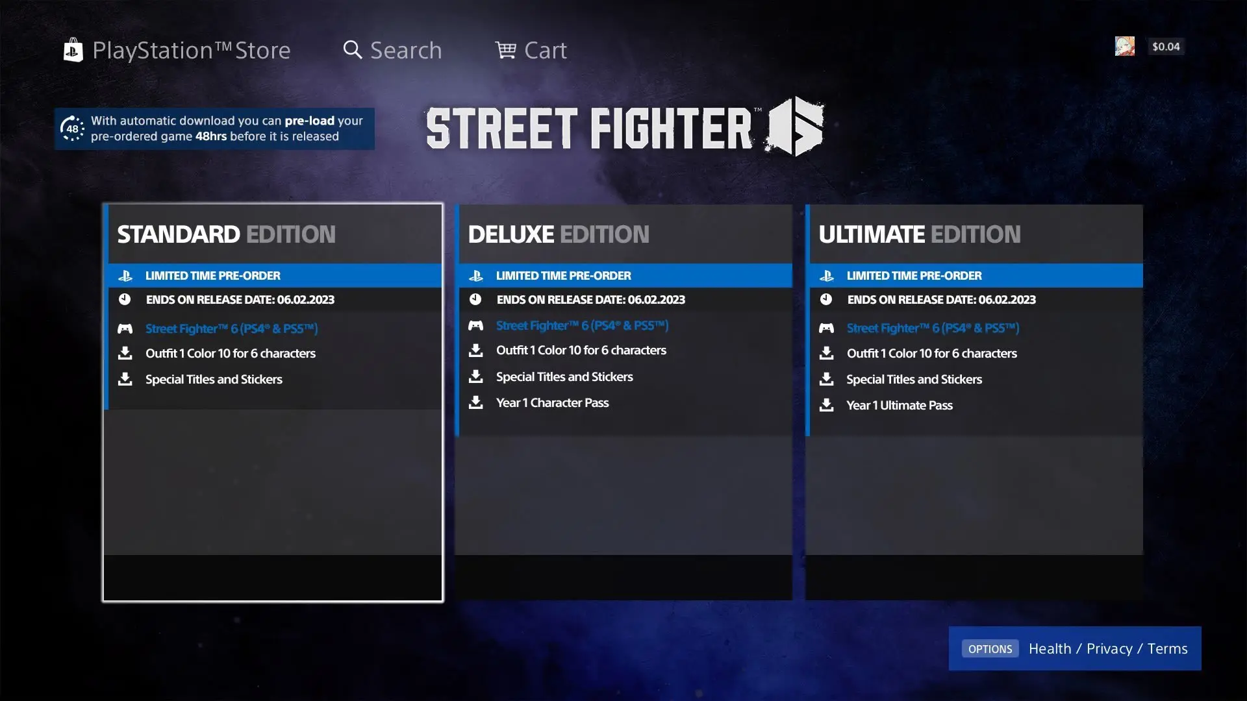Click the PlayStation Store home icon
Image resolution: width=1247 pixels, height=701 pixels.
click(x=72, y=48)
